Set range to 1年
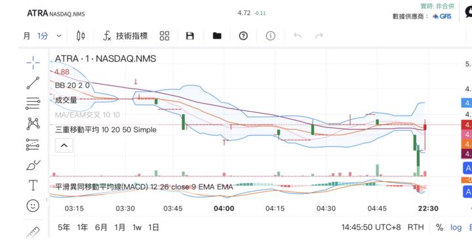Image resolution: width=472 pixels, height=250 pixels. coord(83,228)
